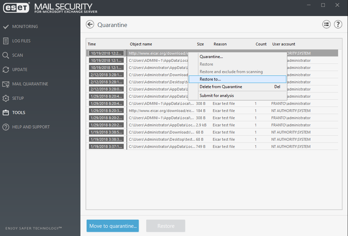Viewport: 348px width, 236px height.
Task: Click the back arrow beside Quarantine title
Action: (90, 24)
